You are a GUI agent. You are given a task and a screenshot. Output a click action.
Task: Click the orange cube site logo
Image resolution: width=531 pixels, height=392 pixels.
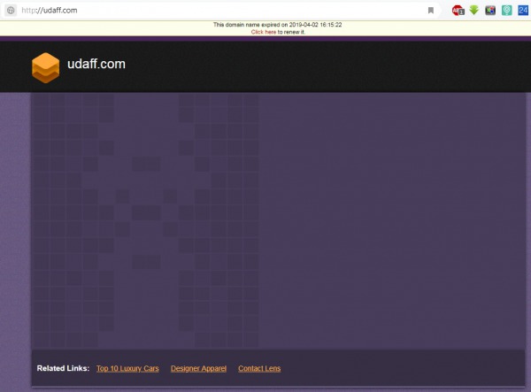(45, 68)
